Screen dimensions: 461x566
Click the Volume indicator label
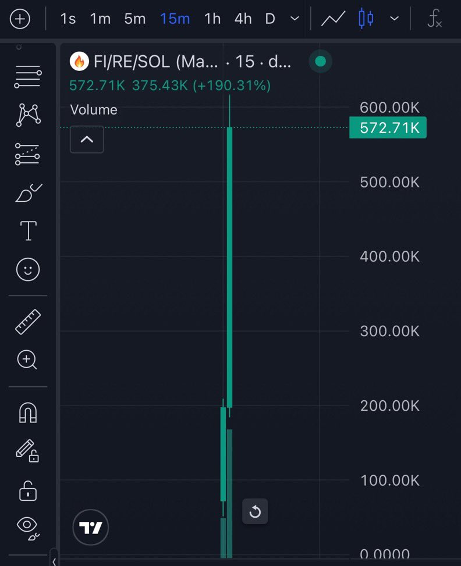point(94,110)
